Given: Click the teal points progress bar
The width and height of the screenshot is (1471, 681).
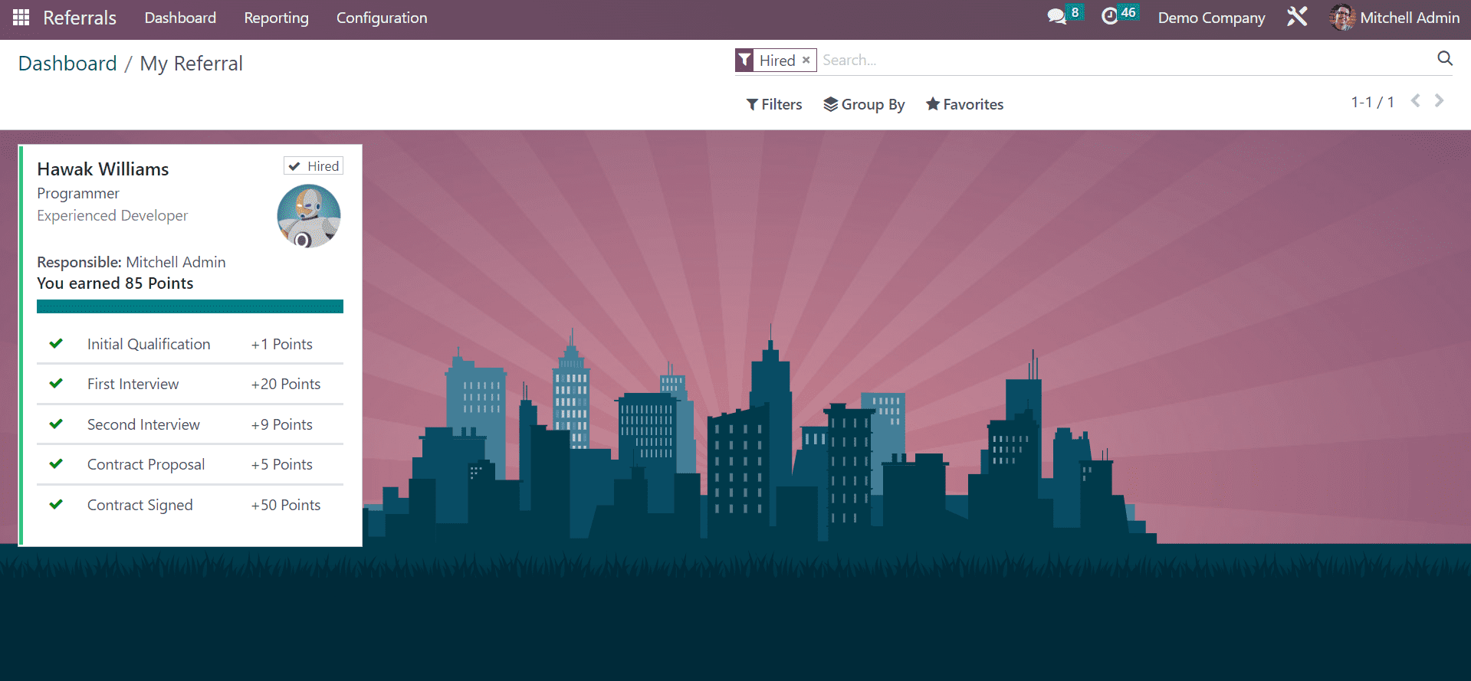Looking at the screenshot, I should 190,306.
